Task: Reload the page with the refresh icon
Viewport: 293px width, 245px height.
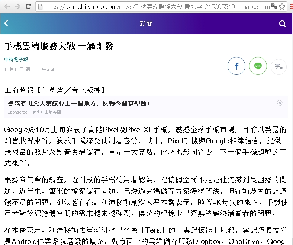Action: tap(28, 6)
